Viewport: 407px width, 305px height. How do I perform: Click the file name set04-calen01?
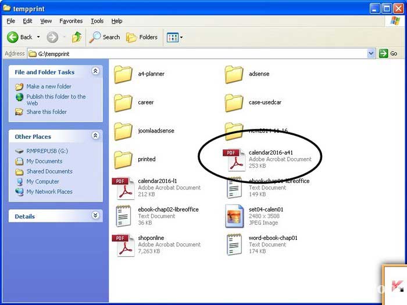(266, 209)
